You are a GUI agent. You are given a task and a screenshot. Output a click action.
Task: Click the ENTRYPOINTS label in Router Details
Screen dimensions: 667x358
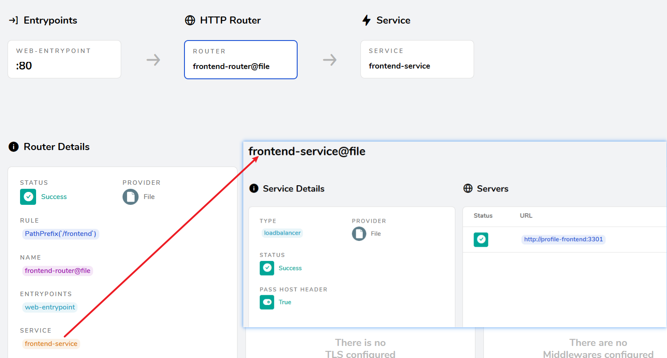point(46,294)
